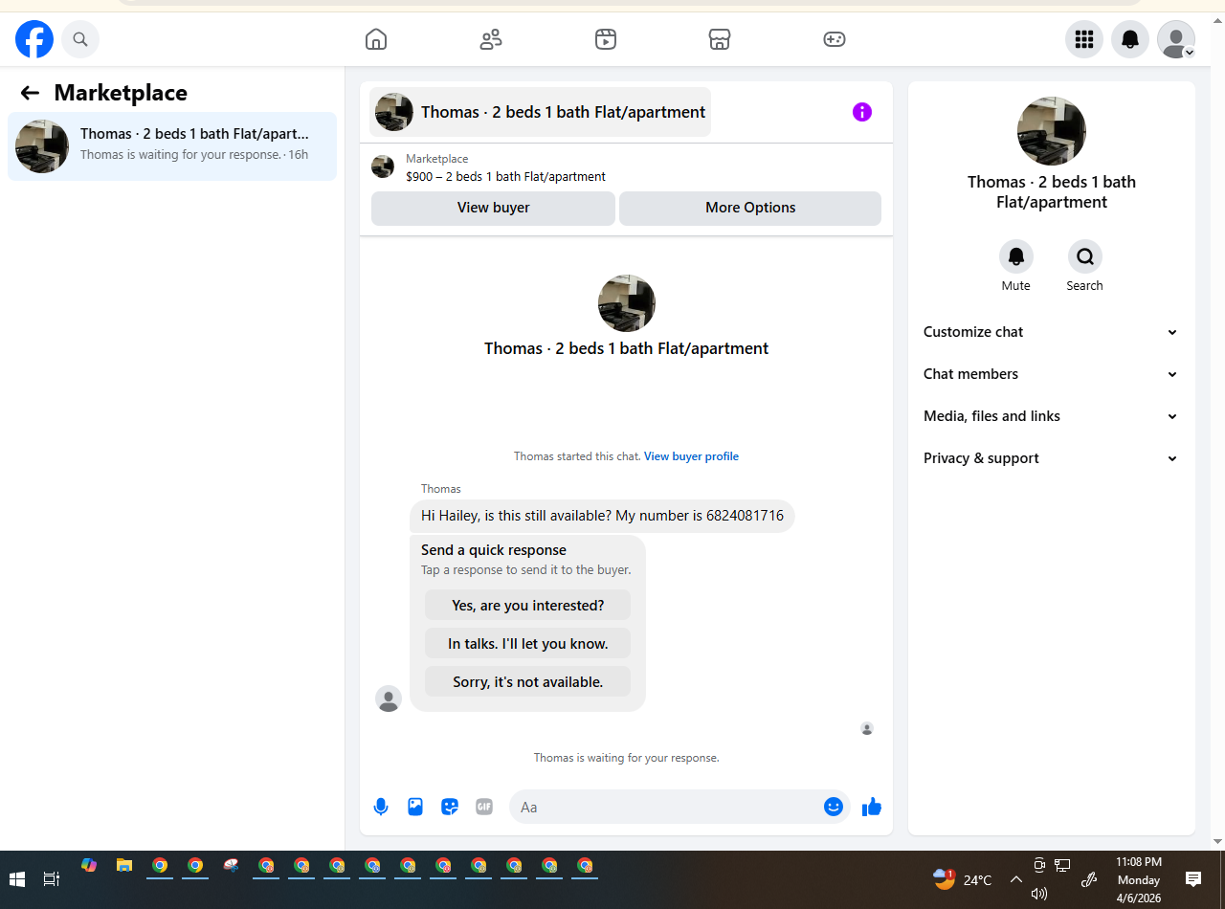This screenshot has height=909, width=1225.
Task: Open the Windows Start menu
Action: pos(17,879)
